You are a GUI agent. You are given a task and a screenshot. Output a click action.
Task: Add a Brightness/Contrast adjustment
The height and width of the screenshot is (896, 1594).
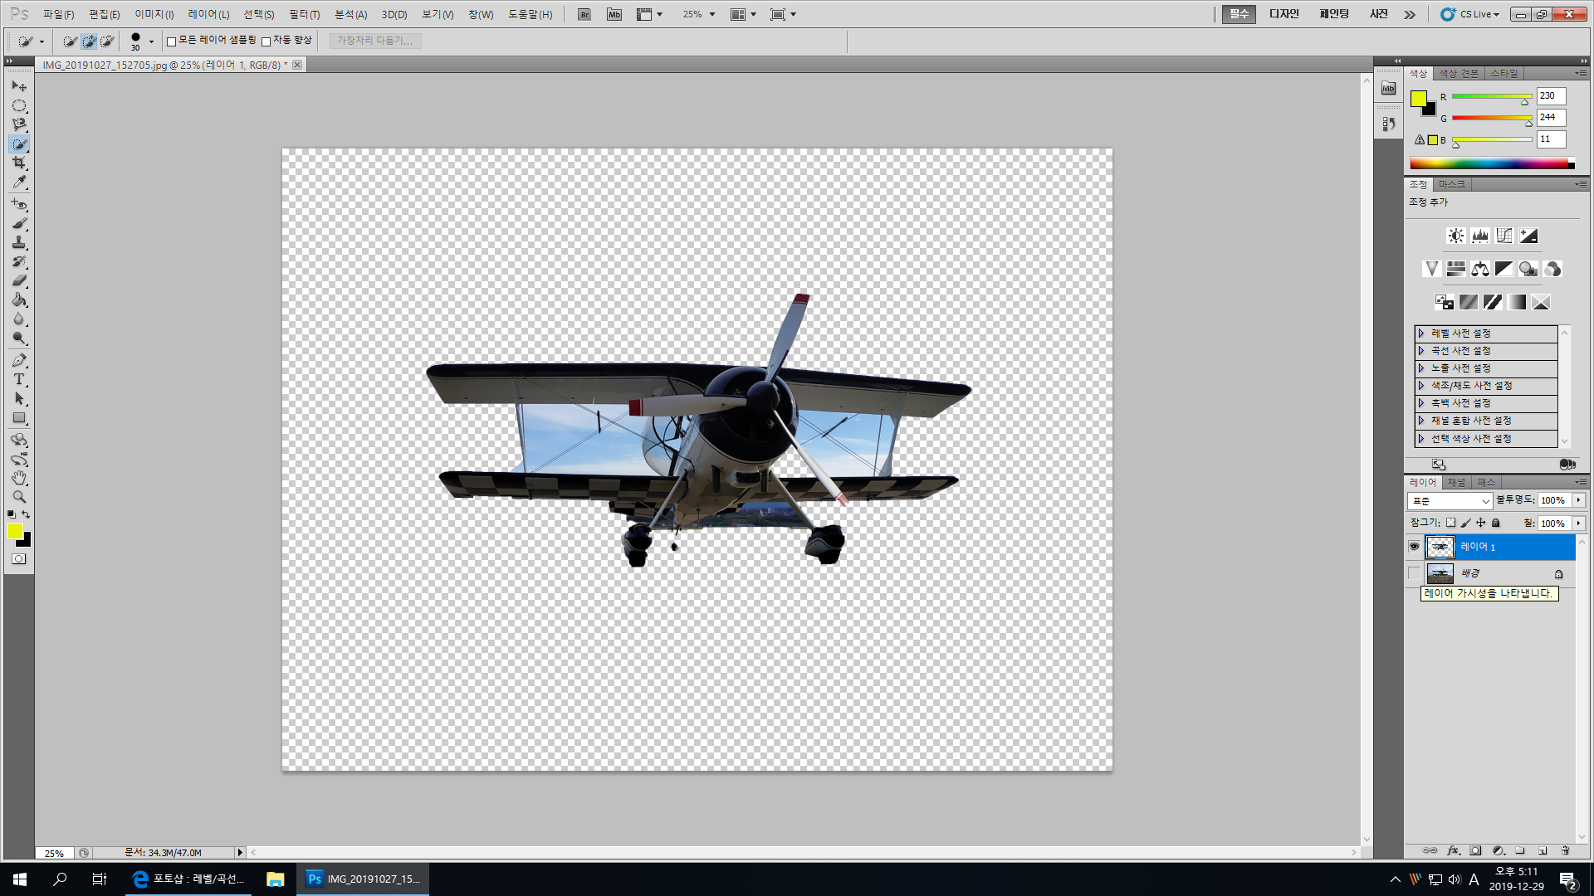tap(1455, 236)
